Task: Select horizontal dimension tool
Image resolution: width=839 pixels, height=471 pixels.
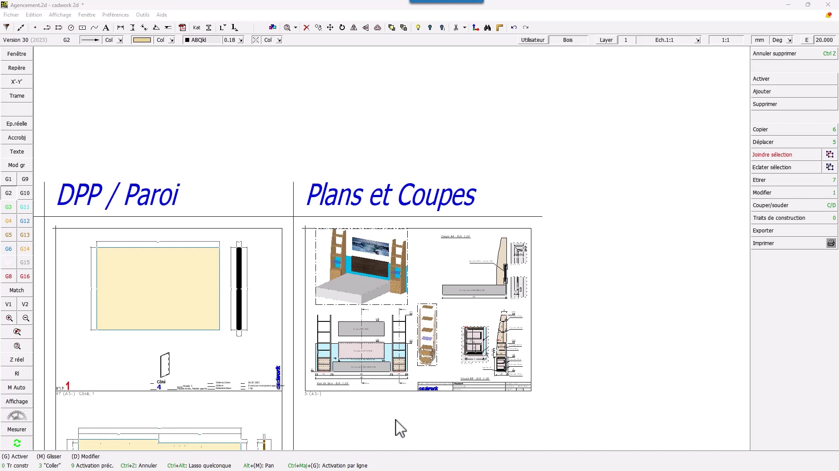Action: (x=121, y=27)
